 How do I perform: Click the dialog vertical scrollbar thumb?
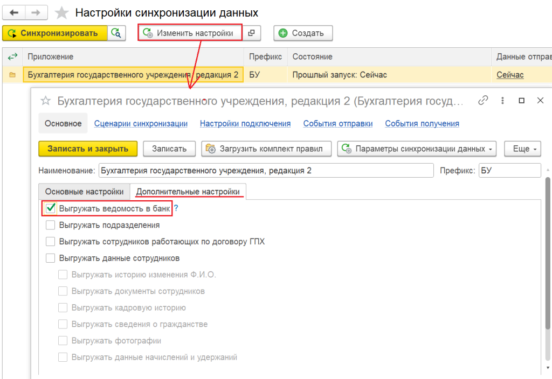548,253
